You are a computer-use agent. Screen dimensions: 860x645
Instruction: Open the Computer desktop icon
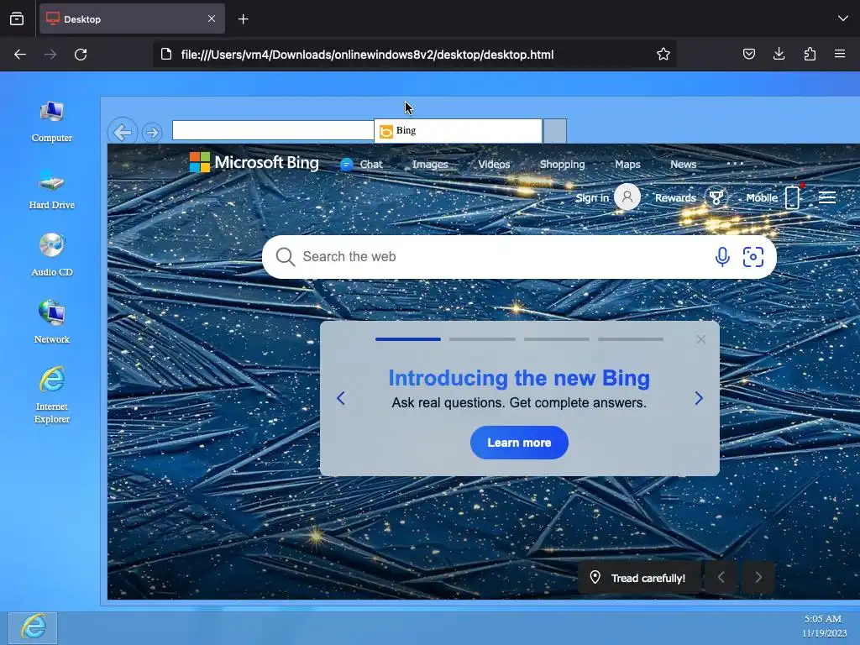[51, 122]
